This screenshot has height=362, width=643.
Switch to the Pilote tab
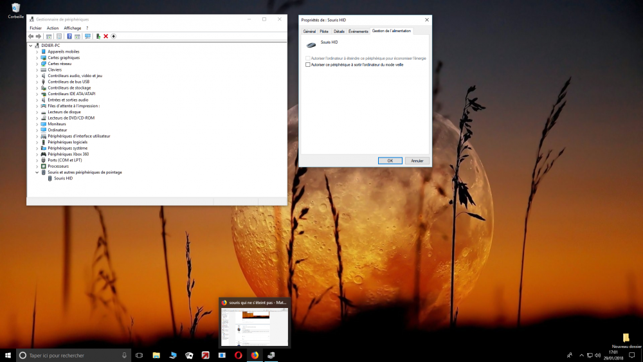coord(324,32)
